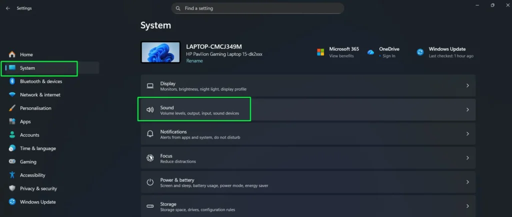This screenshot has width=512, height=217.
Task: Click the search magnifier icon
Action: point(178,8)
